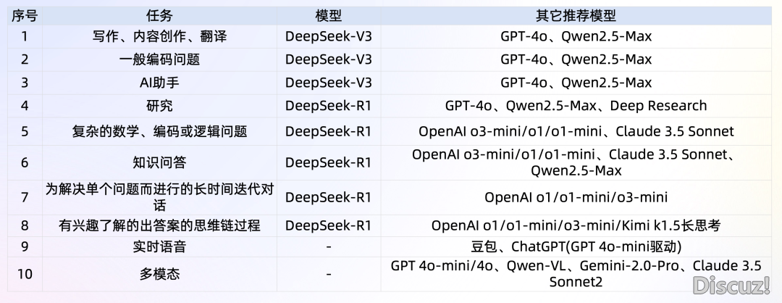782x303 pixels.
Task: Select the task cell 知识问答
Action: pos(159,162)
